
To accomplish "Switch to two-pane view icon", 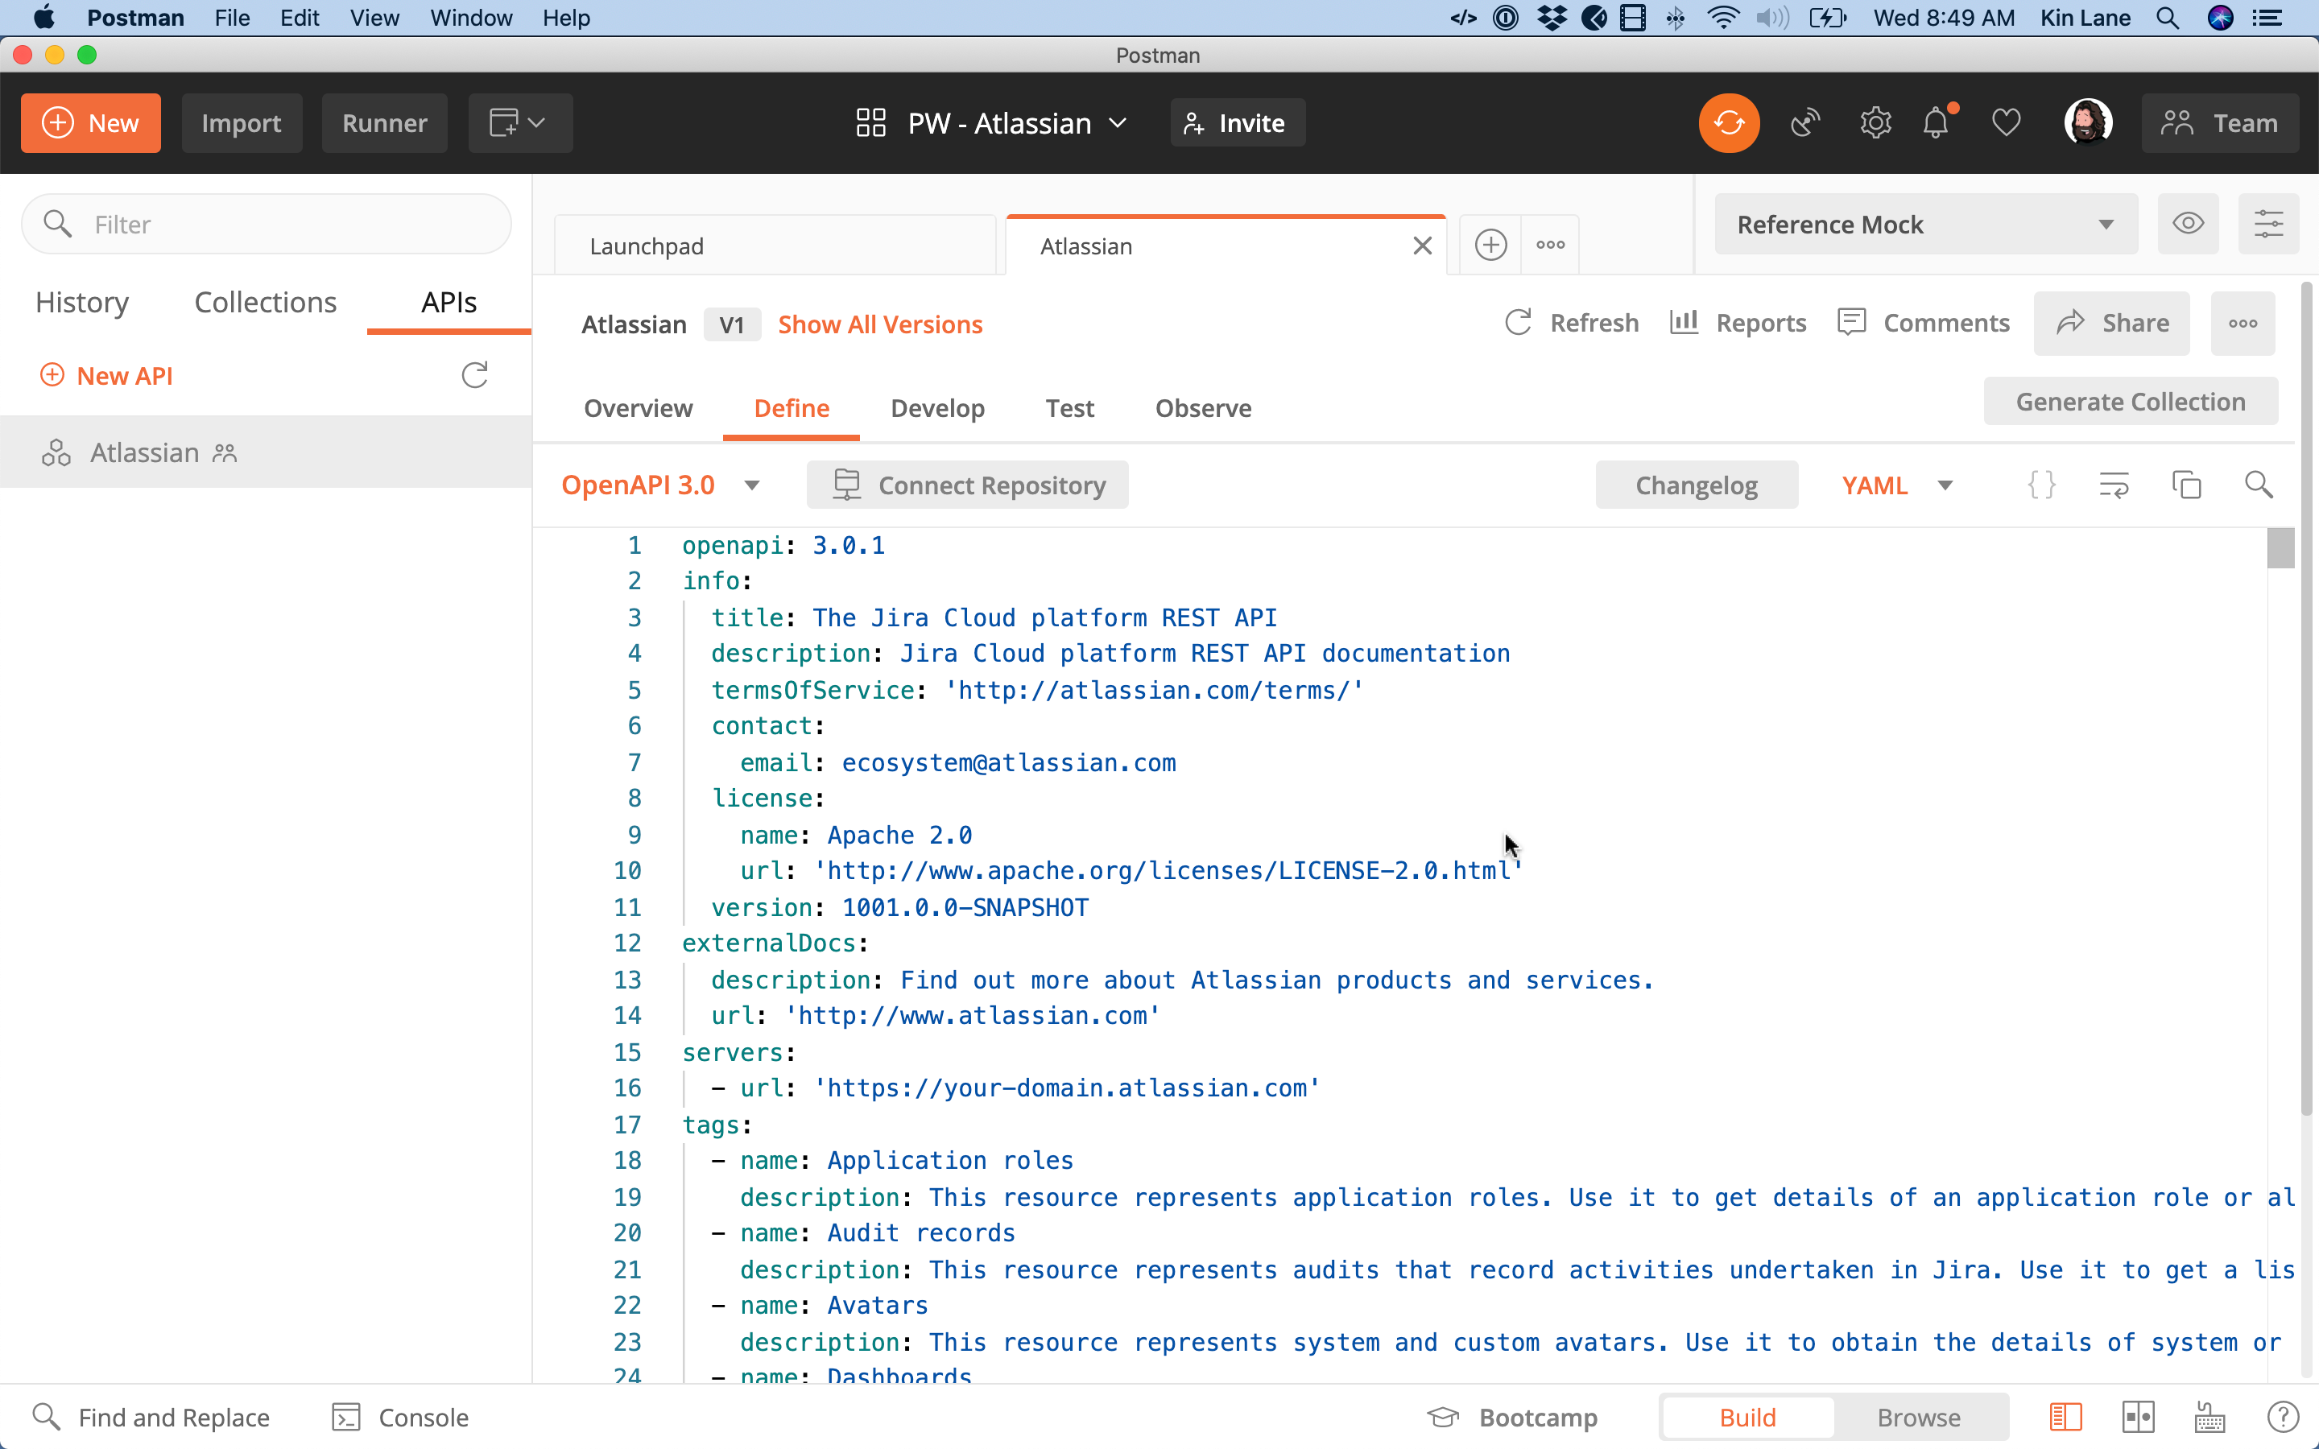I will [2138, 1417].
